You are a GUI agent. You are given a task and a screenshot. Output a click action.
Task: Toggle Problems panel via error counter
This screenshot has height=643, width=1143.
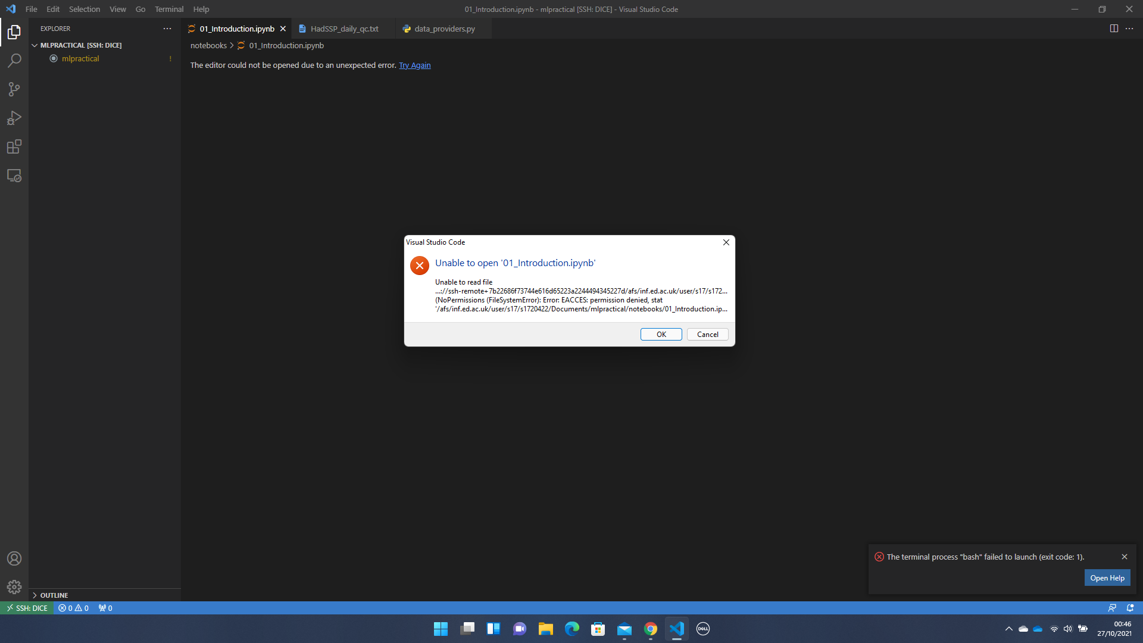pyautogui.click(x=73, y=608)
